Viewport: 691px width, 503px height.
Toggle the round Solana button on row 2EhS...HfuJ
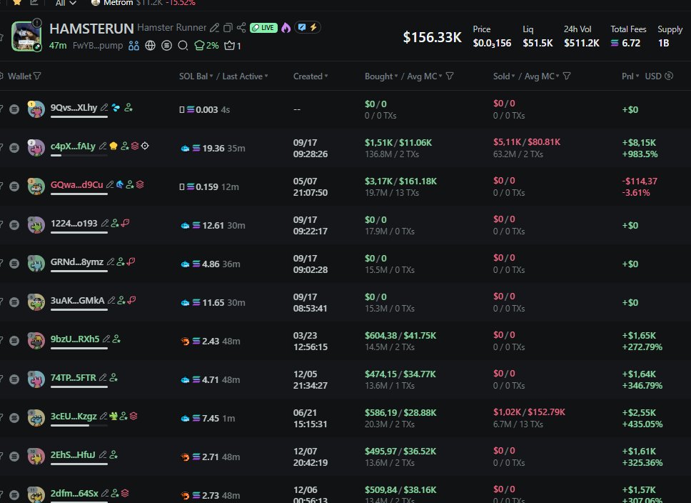click(x=14, y=457)
